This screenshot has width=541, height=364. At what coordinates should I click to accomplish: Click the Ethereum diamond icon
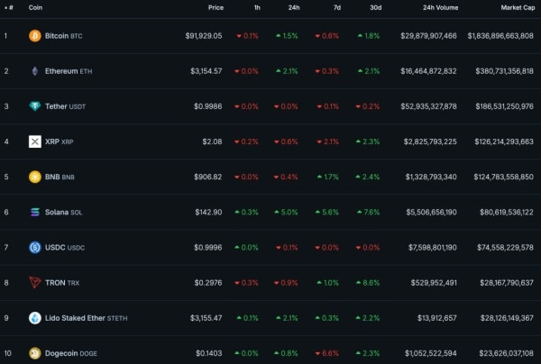tap(35, 71)
